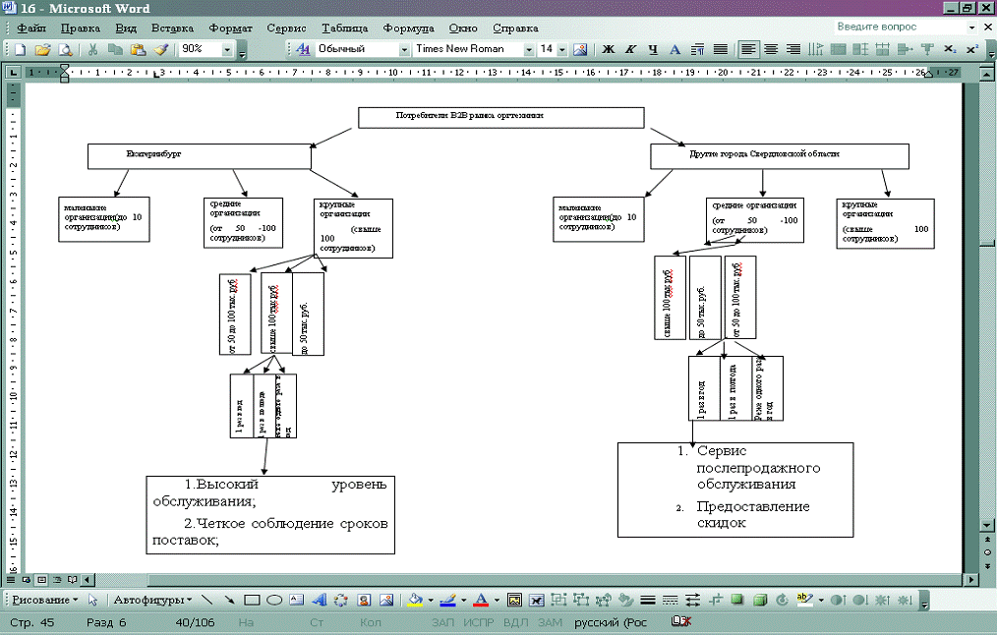Toggle Italic formatting (К)
997x635 pixels.
(630, 49)
